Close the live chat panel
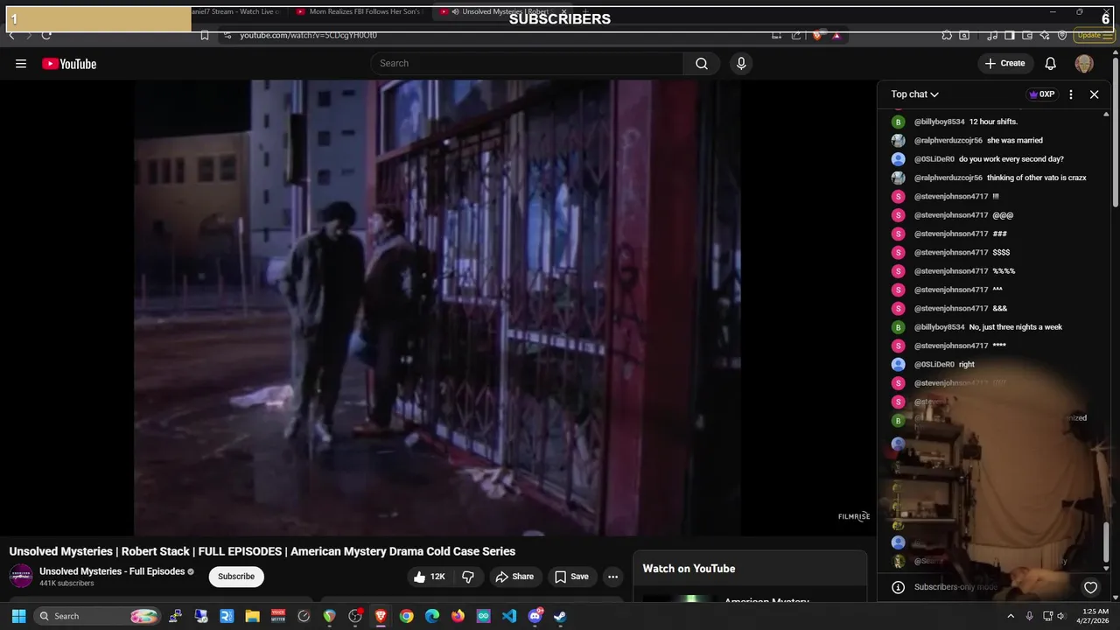1120x630 pixels. (1094, 94)
